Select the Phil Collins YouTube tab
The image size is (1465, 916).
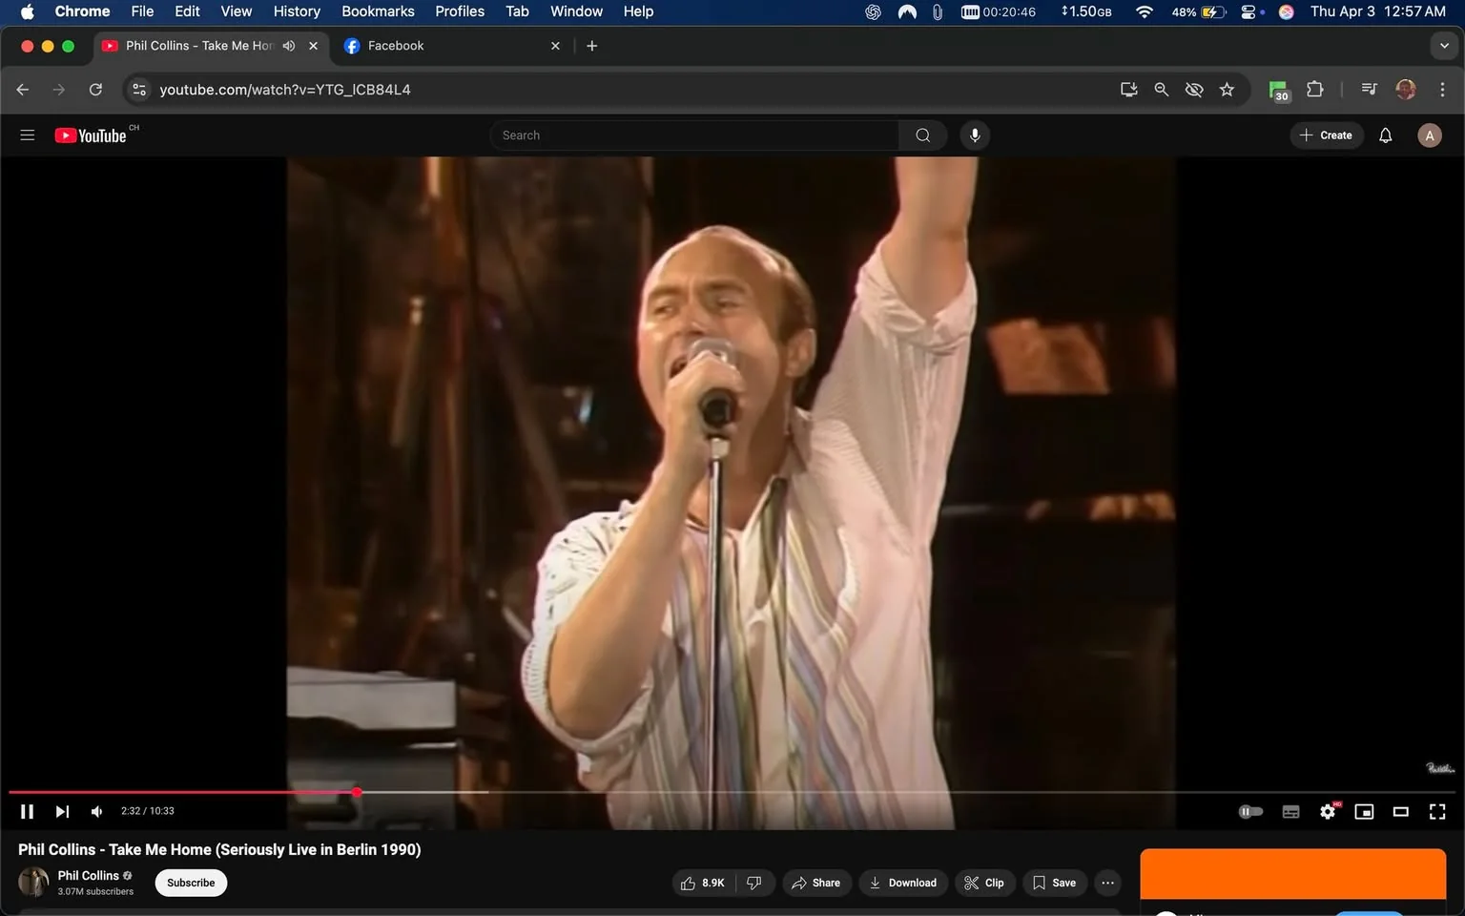(198, 46)
